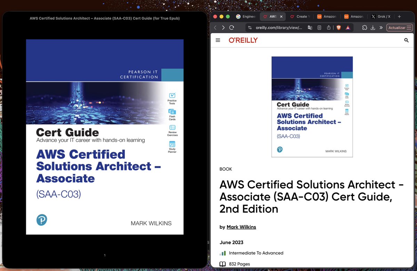
Task: Click the 832 Pages text
Action: [x=239, y=264]
